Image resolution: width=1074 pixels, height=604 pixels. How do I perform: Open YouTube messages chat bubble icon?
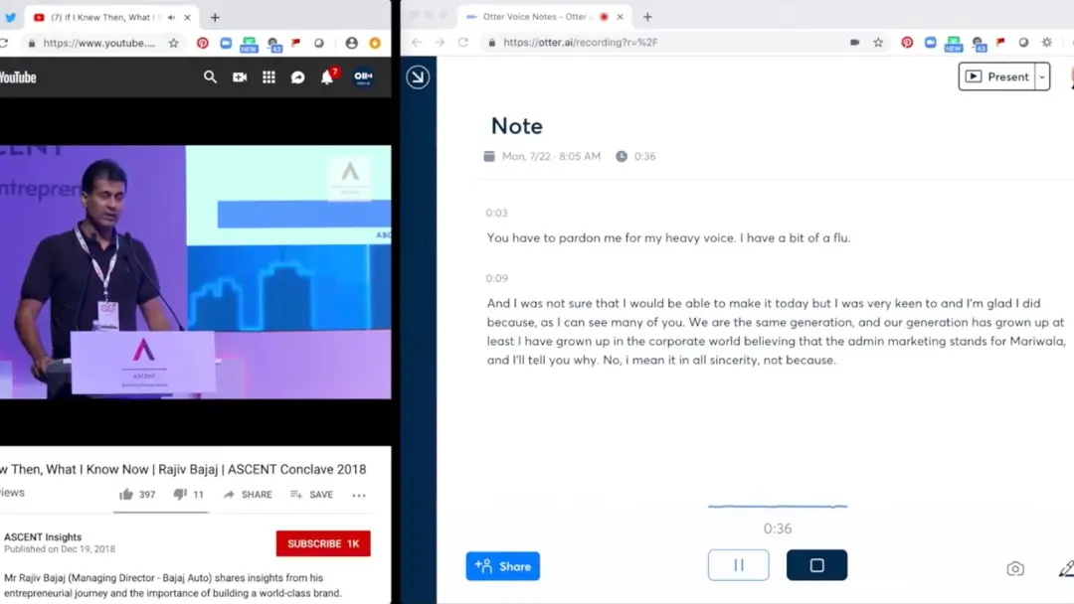click(298, 77)
